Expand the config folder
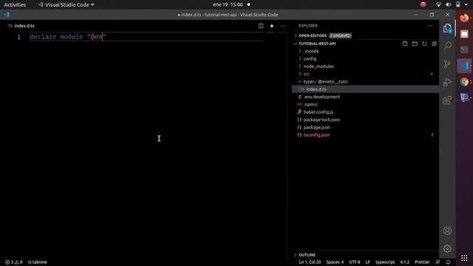 310,59
